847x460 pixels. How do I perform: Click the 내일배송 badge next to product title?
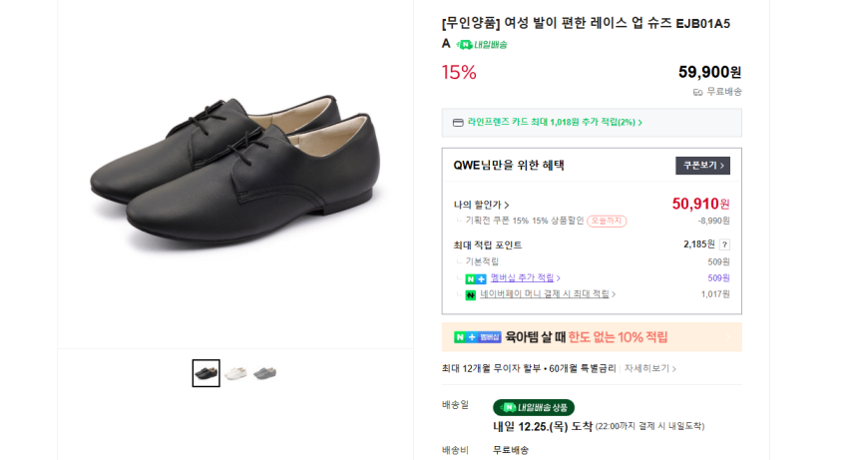(482, 44)
